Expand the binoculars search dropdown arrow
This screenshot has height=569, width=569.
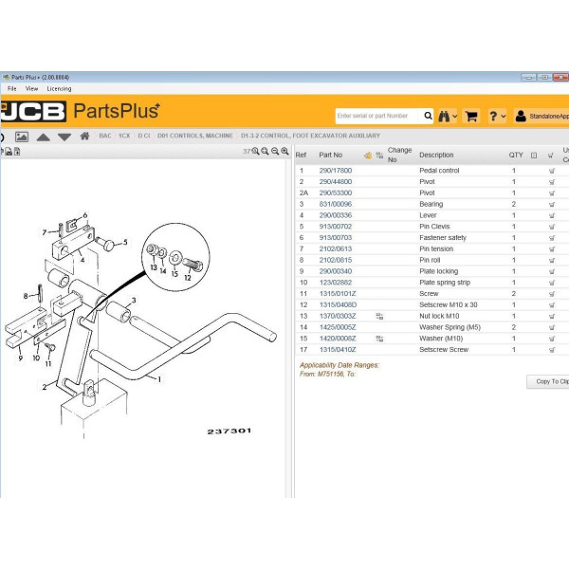pyautogui.click(x=455, y=117)
